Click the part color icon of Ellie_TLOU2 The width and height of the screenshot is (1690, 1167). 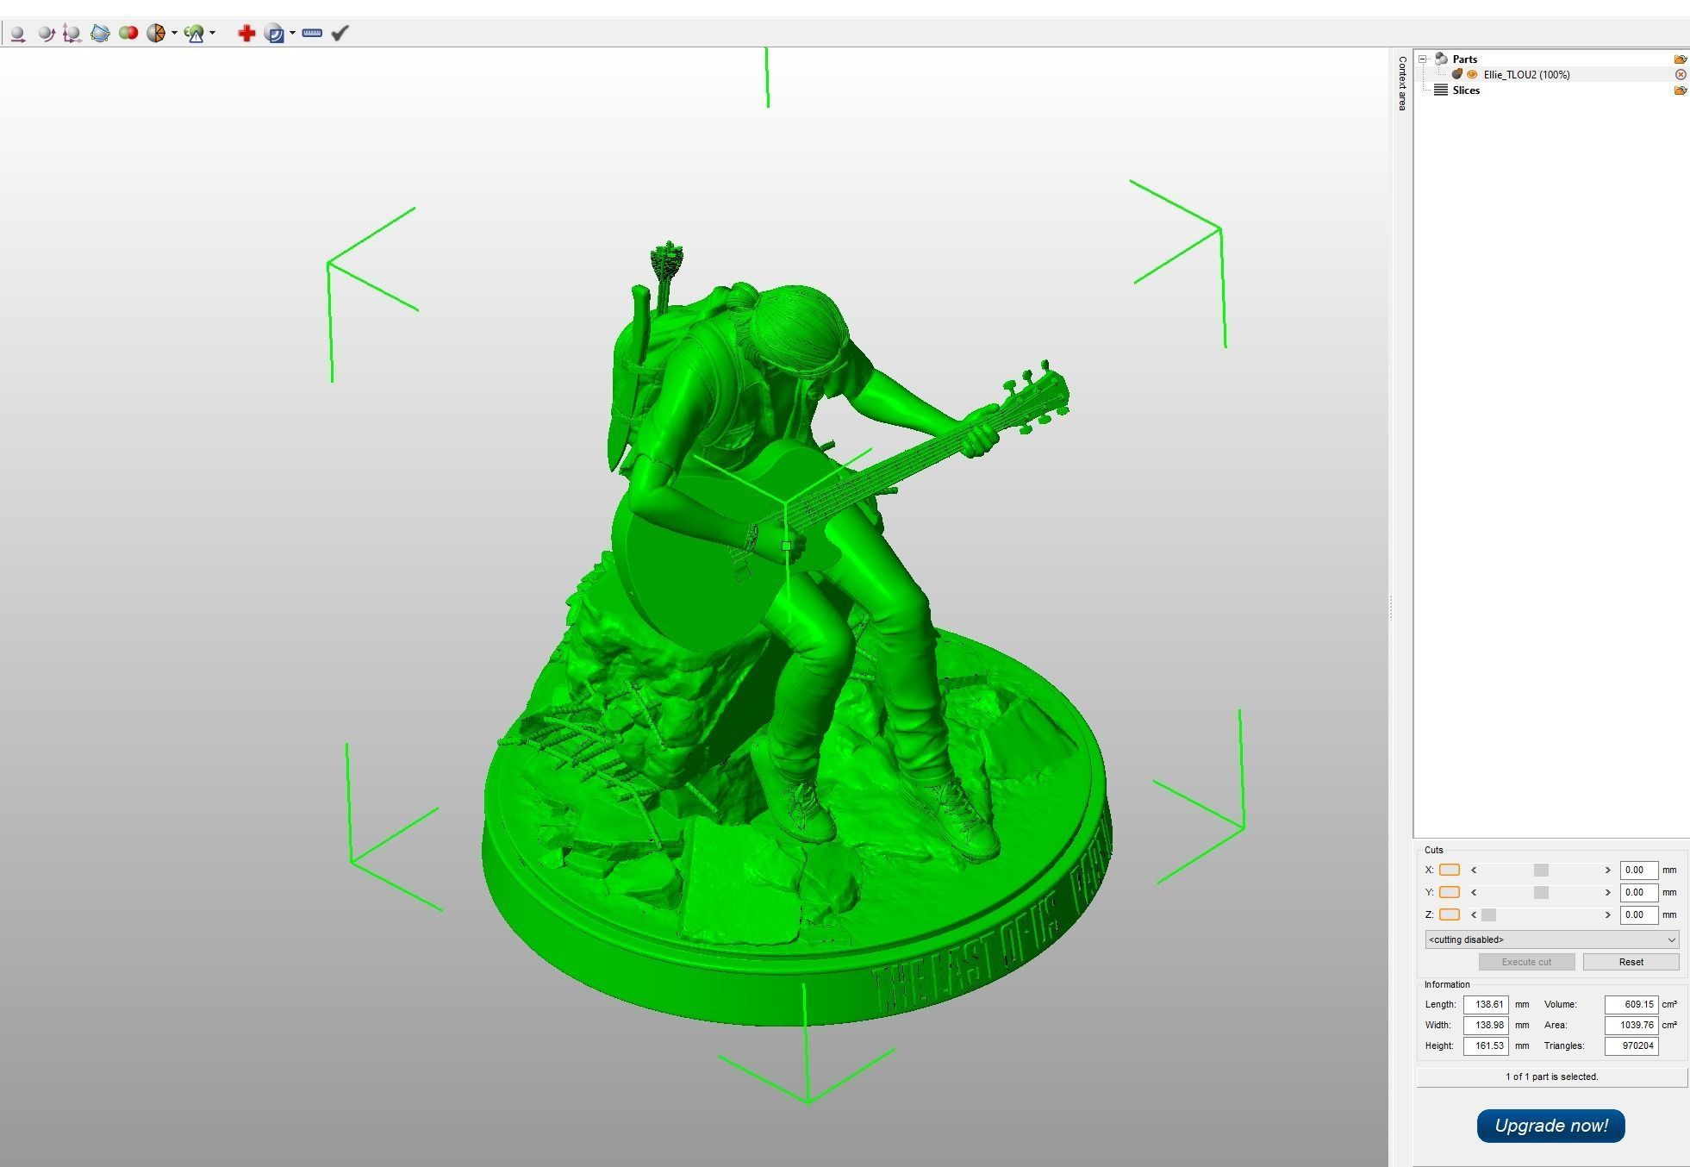(1457, 75)
